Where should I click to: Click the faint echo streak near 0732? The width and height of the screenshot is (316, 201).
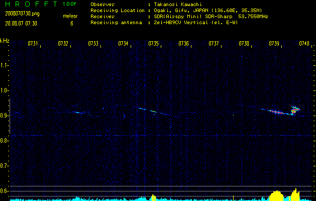(x=78, y=113)
